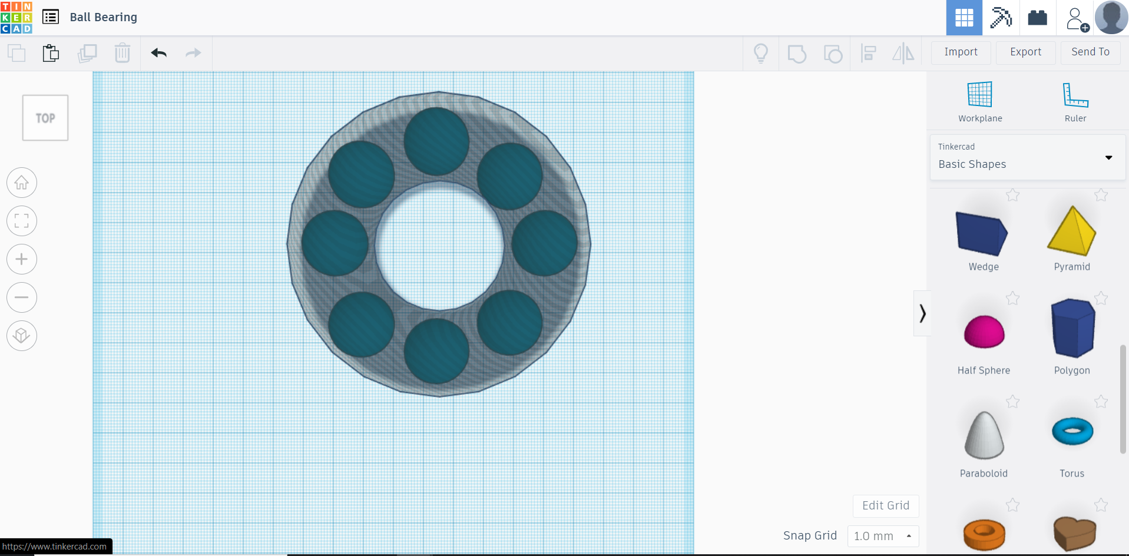Return to Home view
This screenshot has height=556, width=1129.
click(22, 183)
